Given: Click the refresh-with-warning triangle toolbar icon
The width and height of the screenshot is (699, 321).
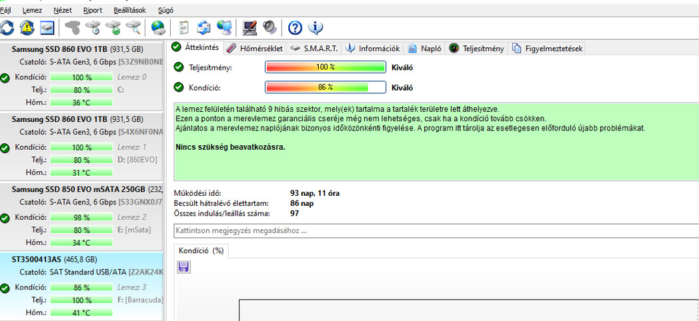Looking at the screenshot, I should (27, 28).
